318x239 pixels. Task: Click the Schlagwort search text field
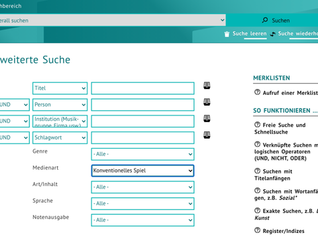(x=142, y=137)
